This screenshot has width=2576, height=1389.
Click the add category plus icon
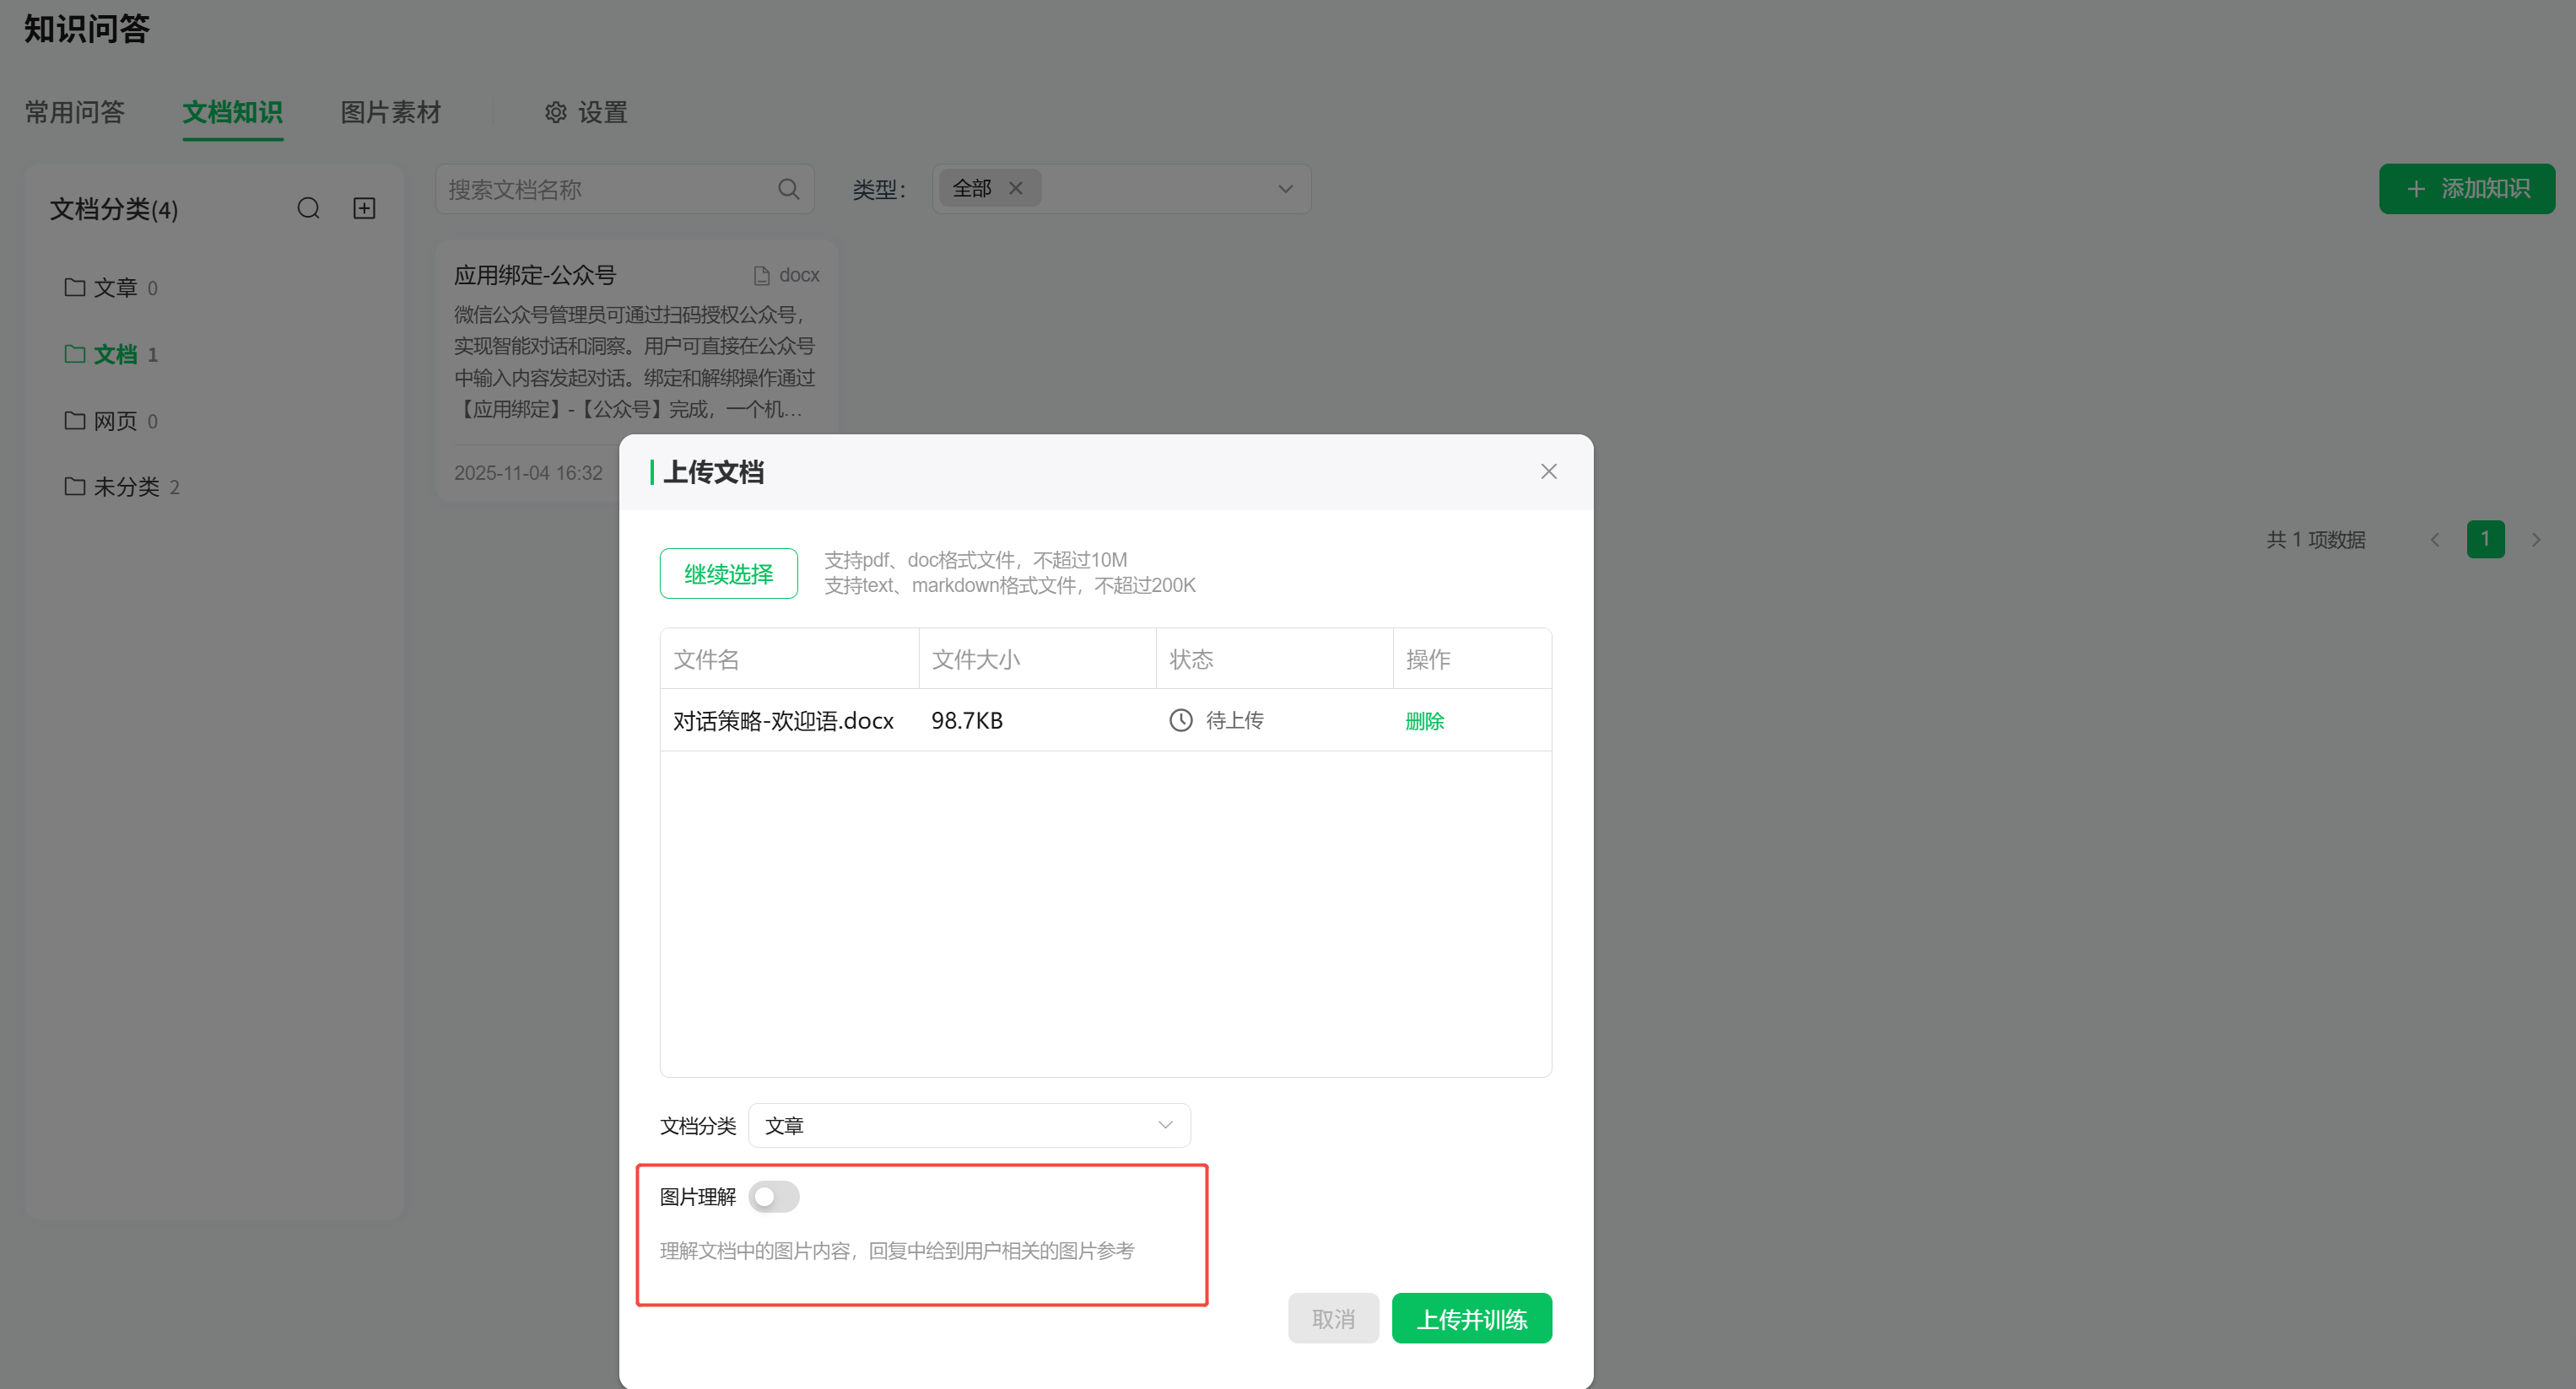(364, 207)
